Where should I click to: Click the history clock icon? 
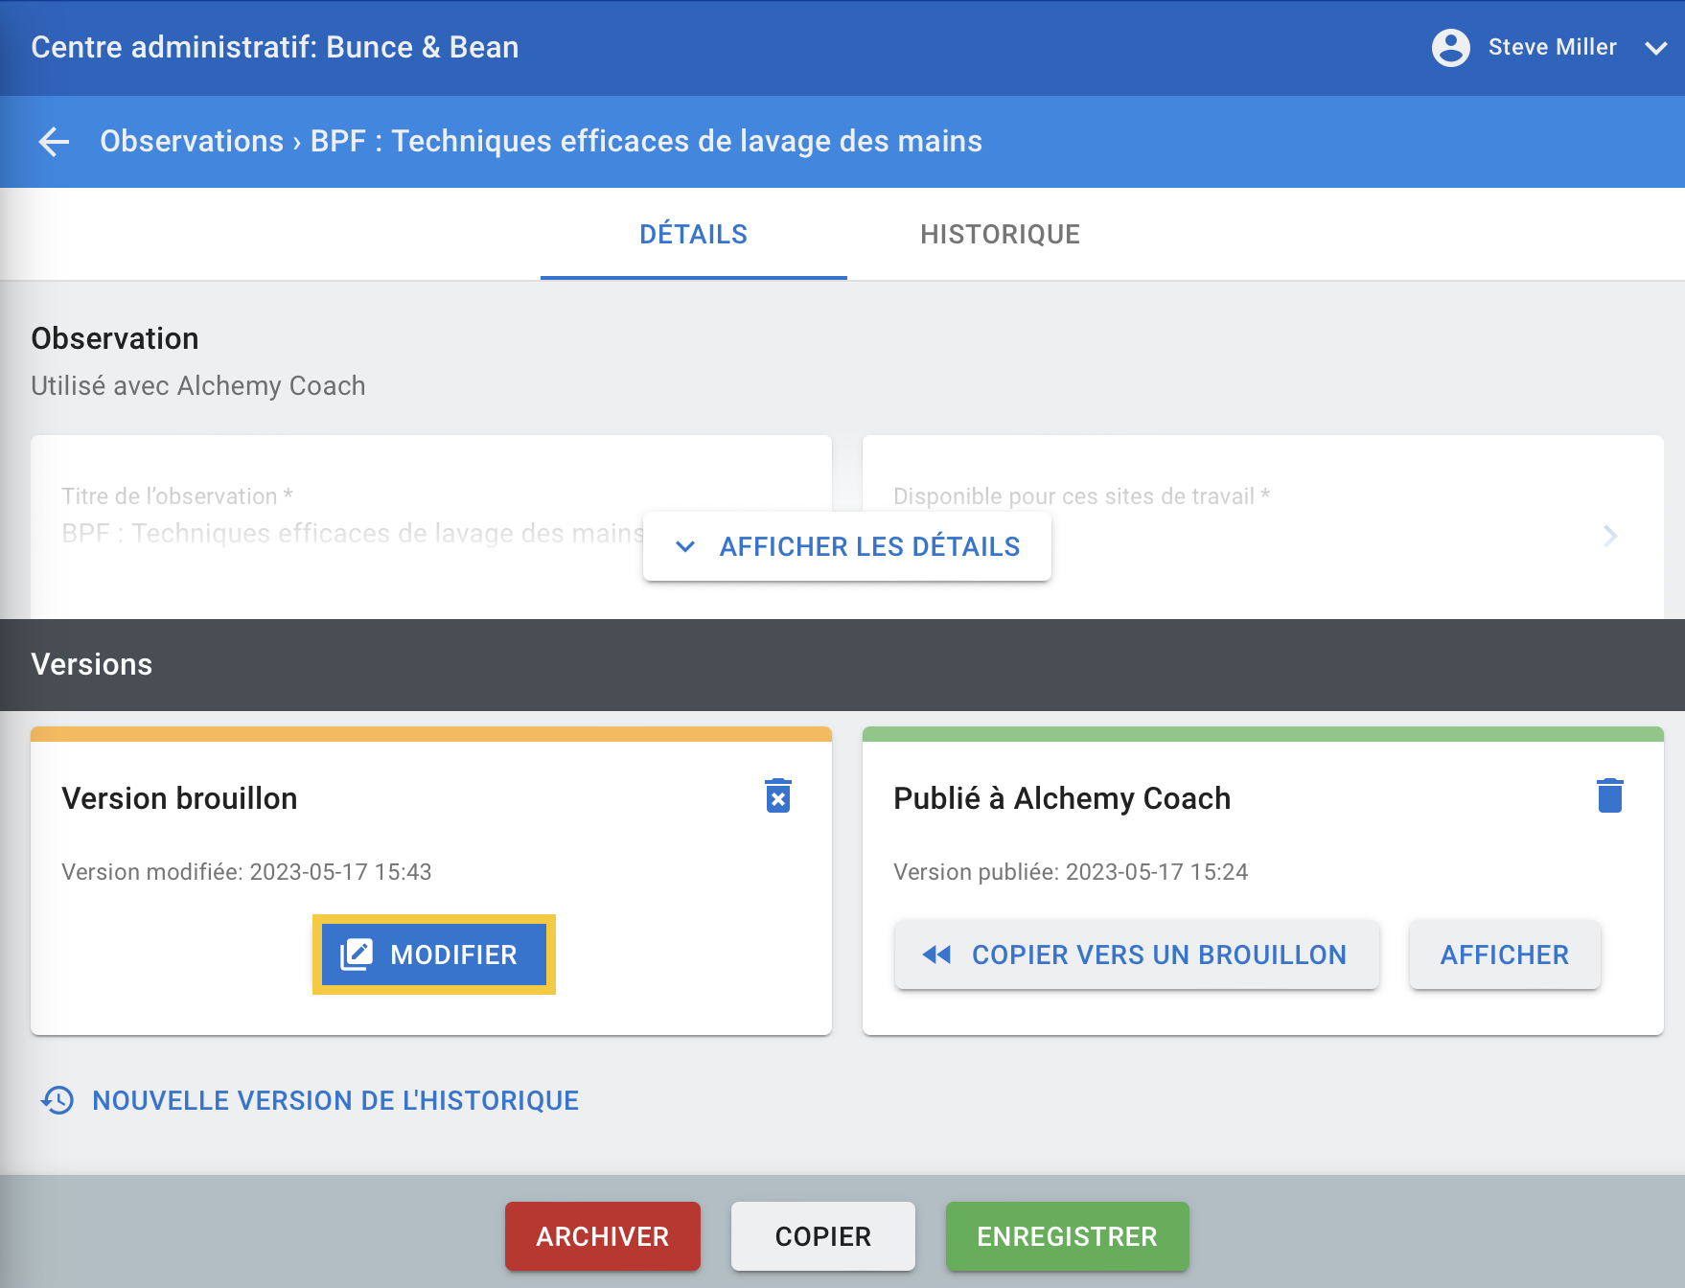click(x=58, y=1100)
